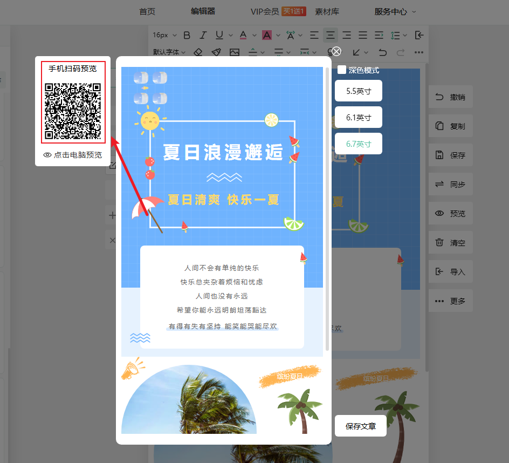The image size is (509, 463).
Task: Click the paragraph spacing after icon
Action: pyautogui.click(x=279, y=52)
